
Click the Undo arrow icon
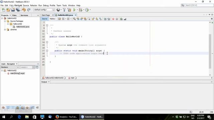click(x=24, y=10)
